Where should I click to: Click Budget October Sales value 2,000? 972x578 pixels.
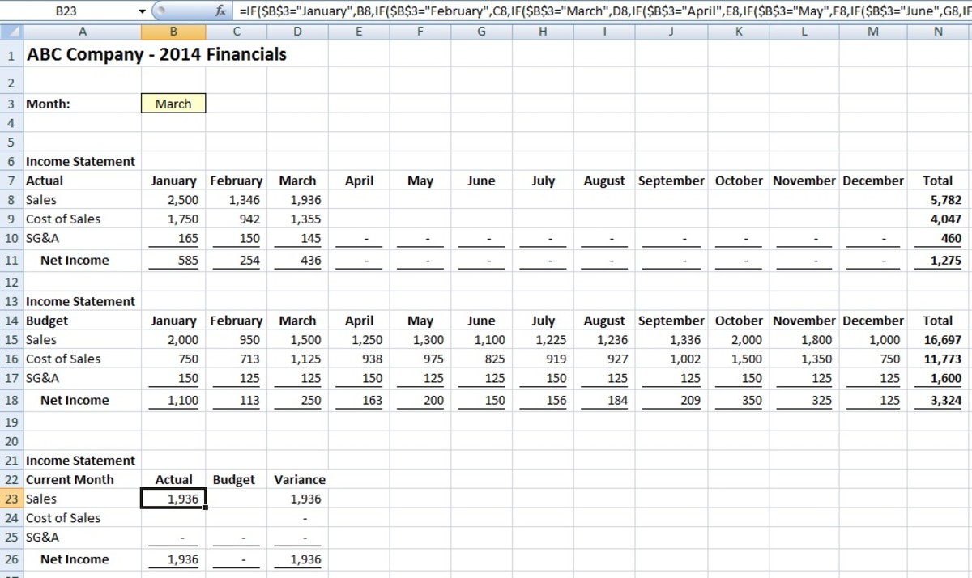pos(746,340)
